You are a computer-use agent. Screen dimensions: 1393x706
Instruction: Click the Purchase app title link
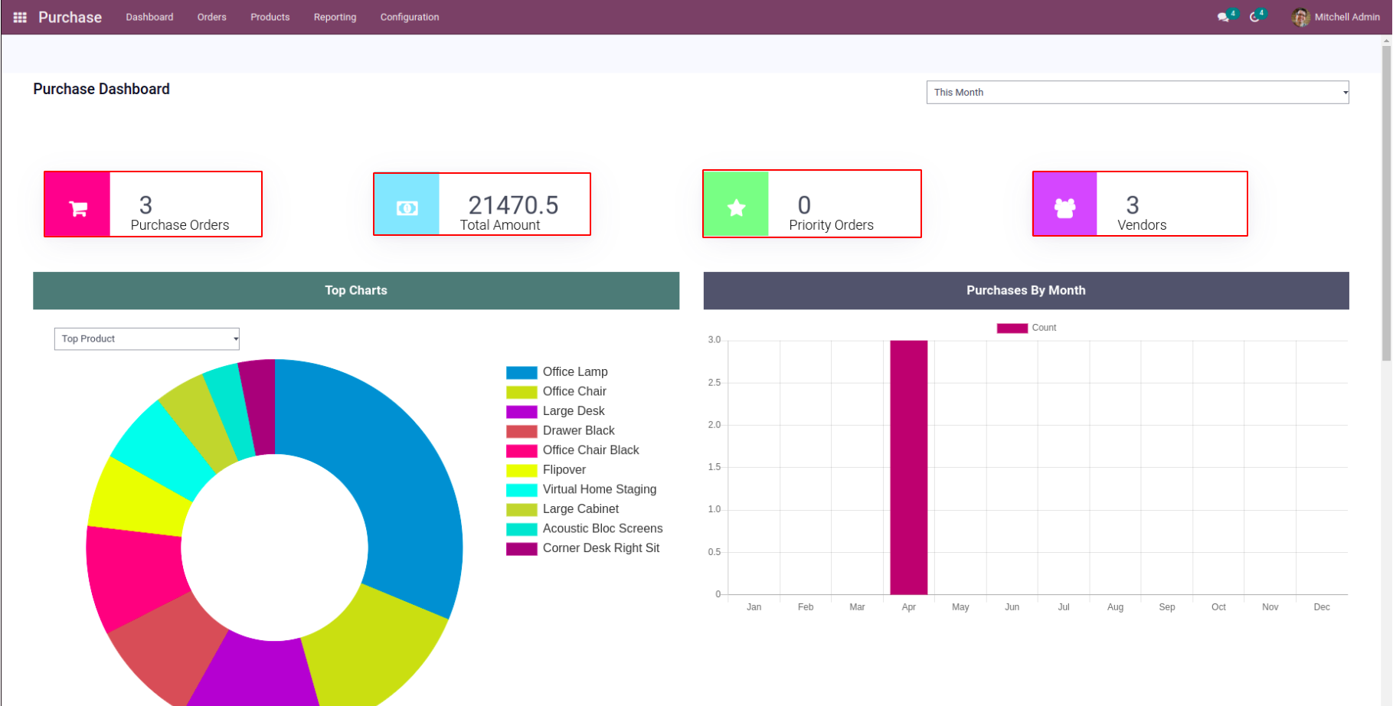70,17
